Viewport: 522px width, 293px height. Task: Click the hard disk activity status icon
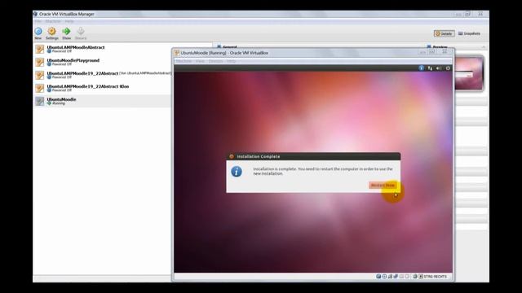378,277
